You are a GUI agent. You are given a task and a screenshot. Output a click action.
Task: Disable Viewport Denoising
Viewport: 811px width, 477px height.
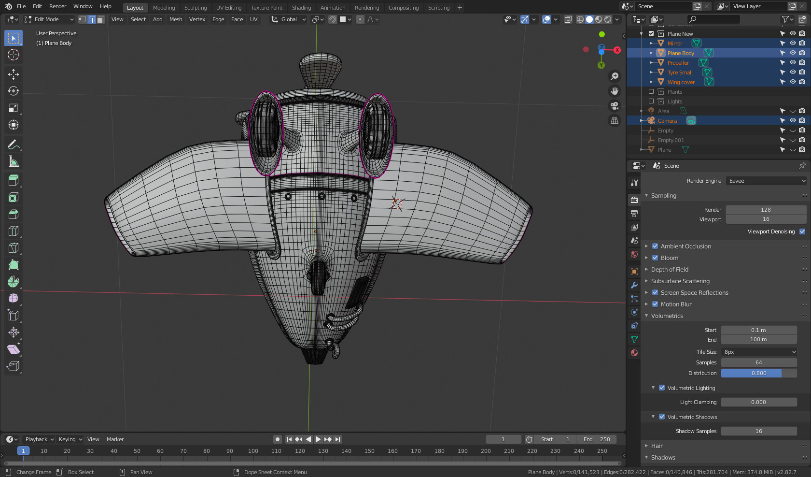click(802, 231)
